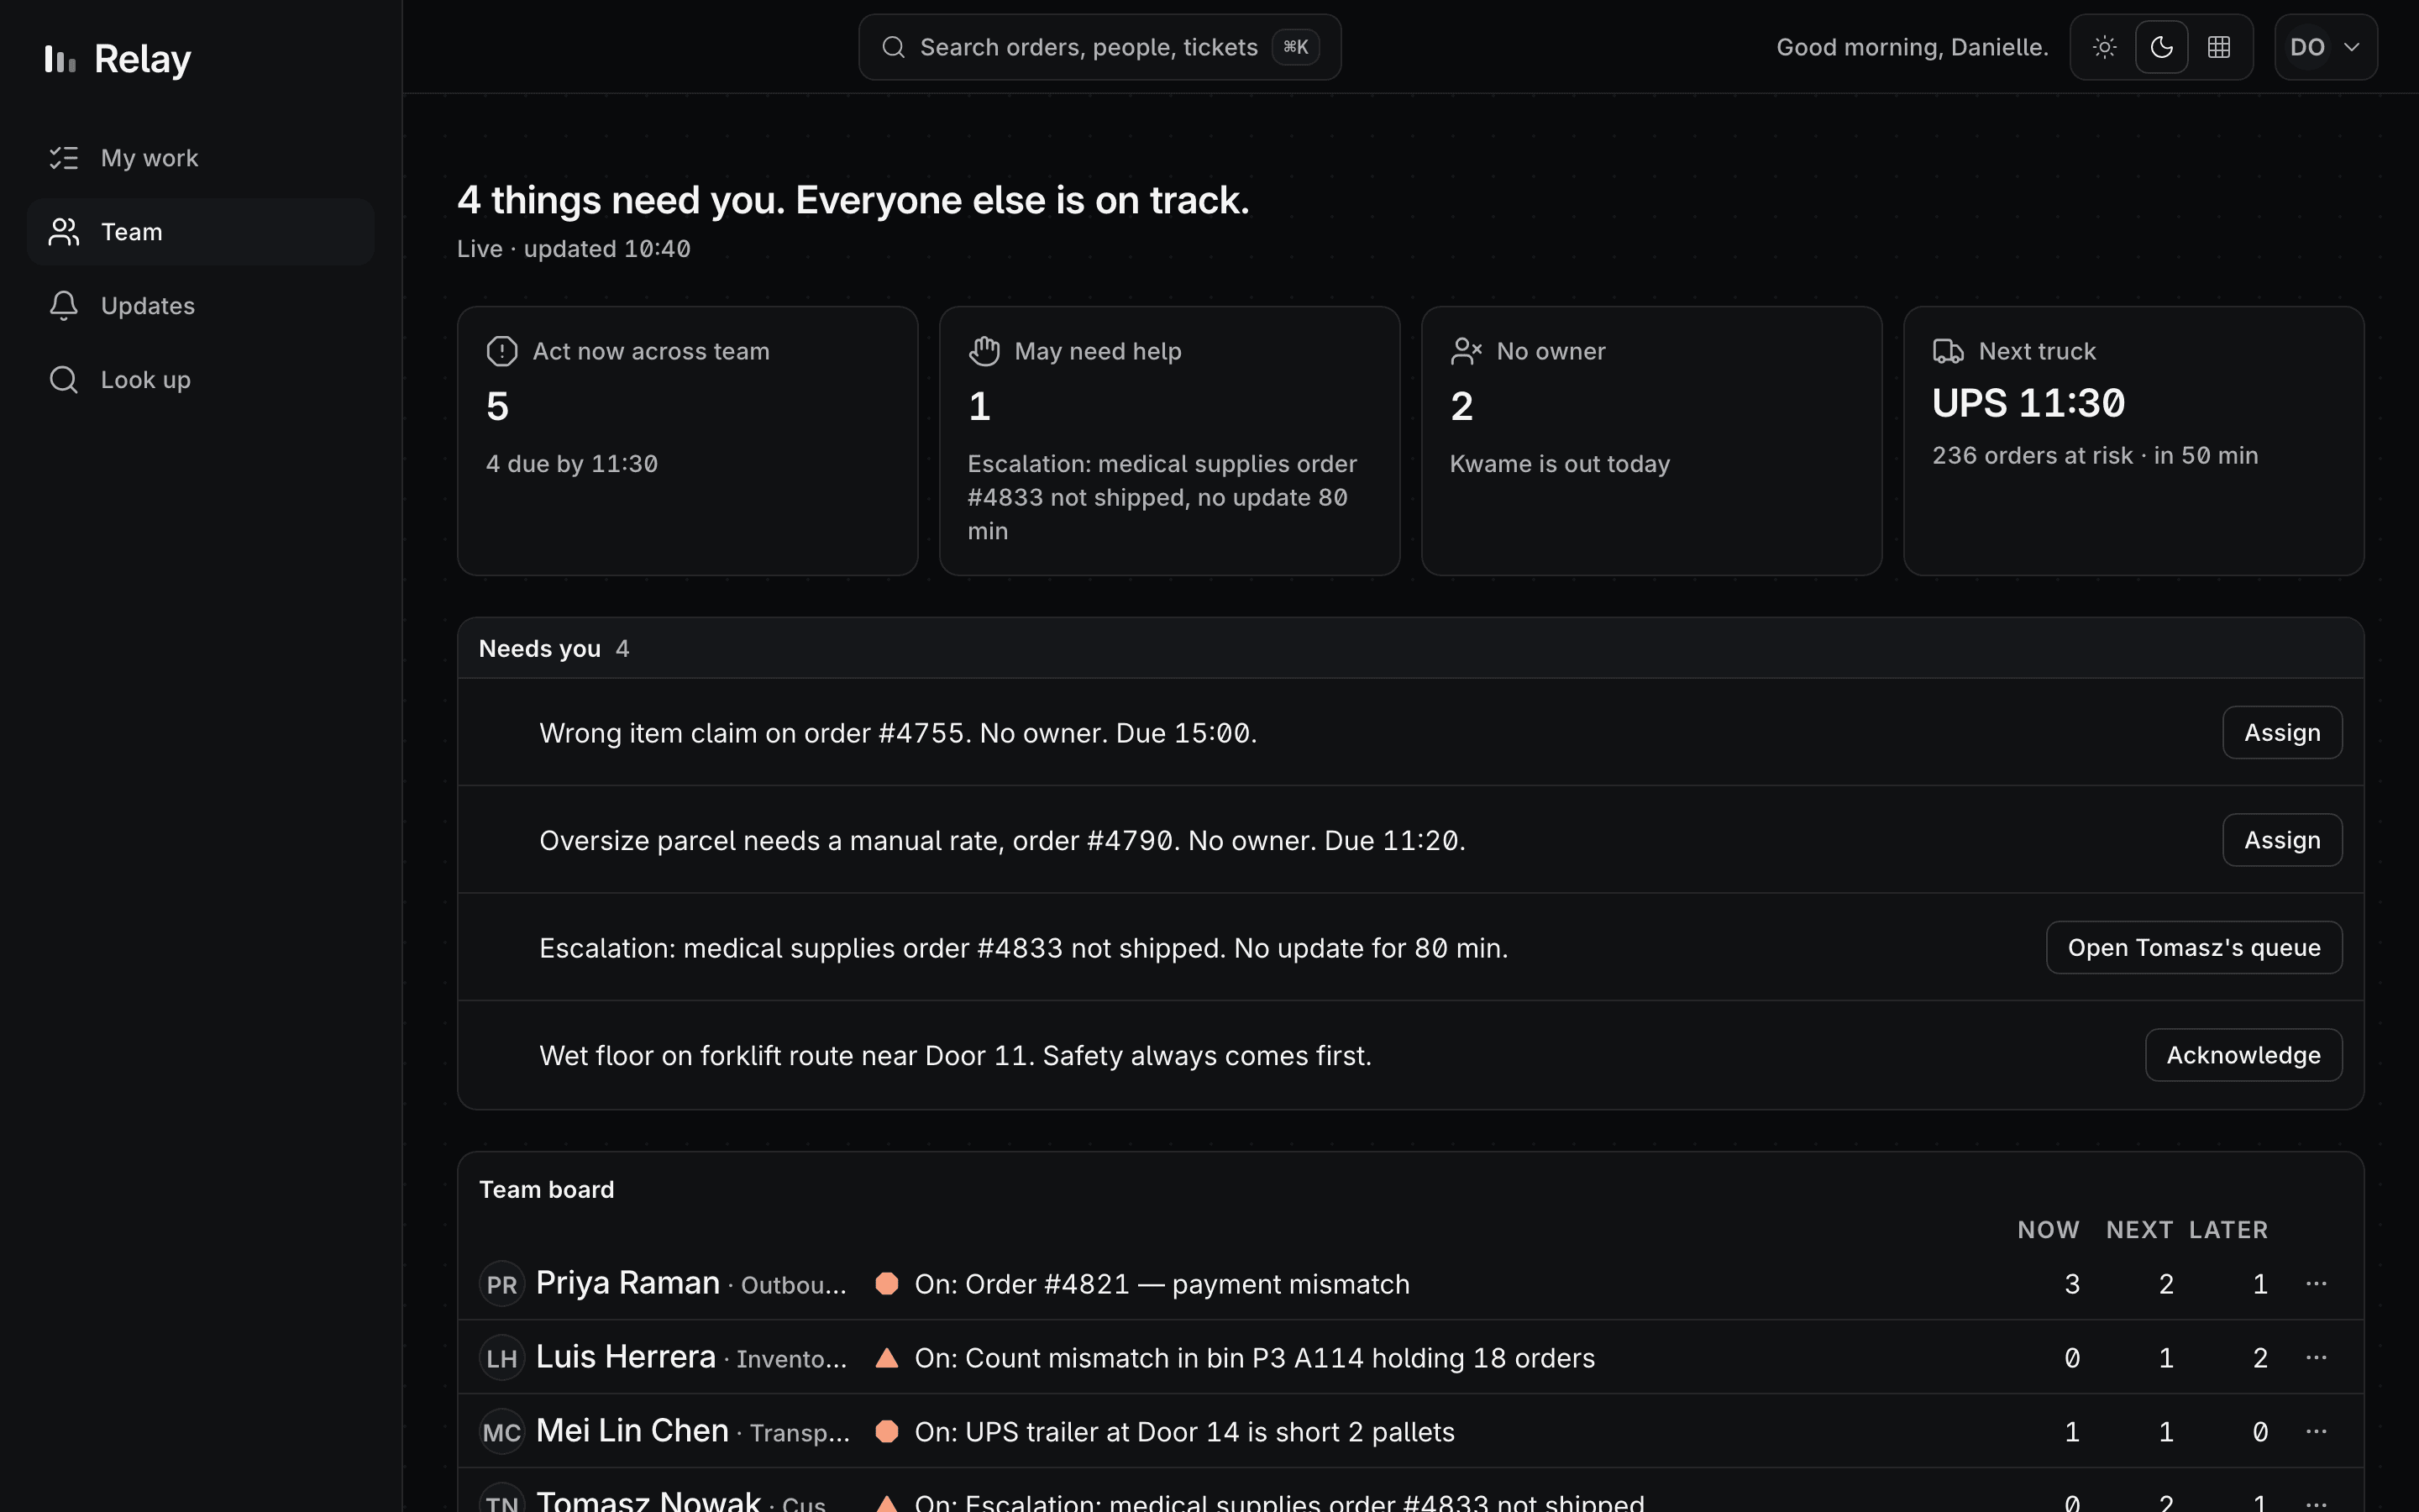Switch to light theme sun icon
2419x1512 pixels.
point(2104,47)
